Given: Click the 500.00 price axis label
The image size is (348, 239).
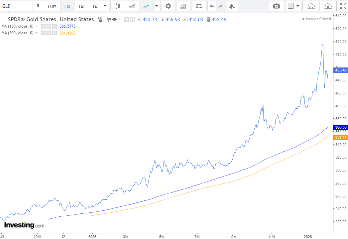Looking at the screenshot, I should pos(341,42).
